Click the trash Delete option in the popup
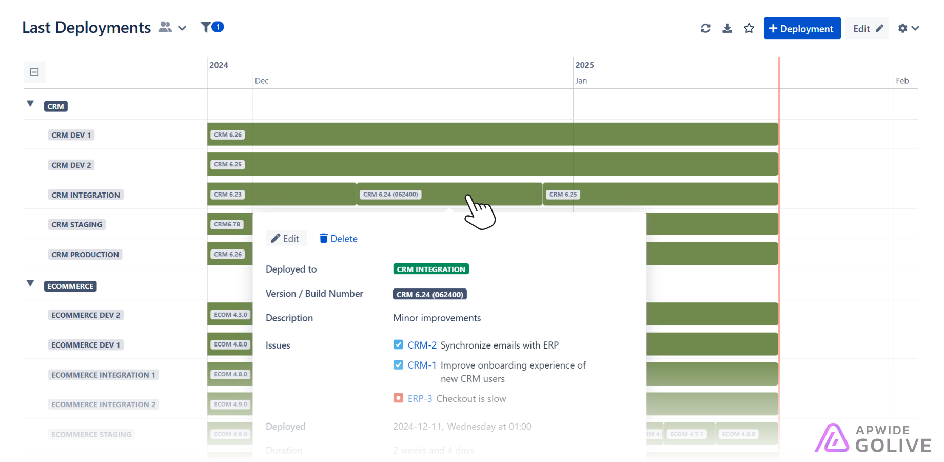944x462 pixels. [338, 239]
